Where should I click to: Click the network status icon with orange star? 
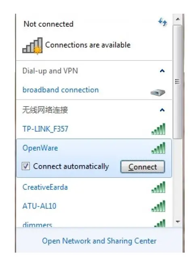pyautogui.click(x=32, y=46)
